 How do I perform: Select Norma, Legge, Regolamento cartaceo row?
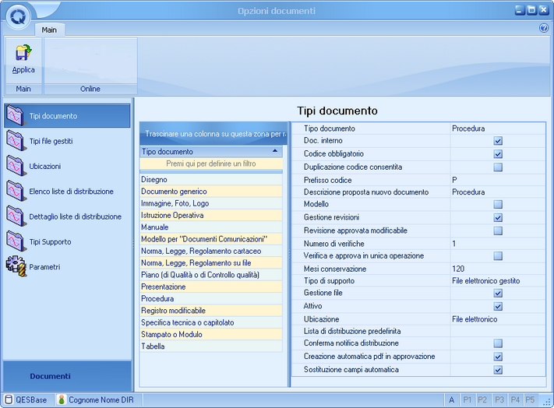(211, 251)
